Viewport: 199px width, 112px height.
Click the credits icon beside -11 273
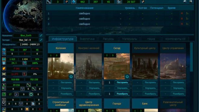click(4, 74)
